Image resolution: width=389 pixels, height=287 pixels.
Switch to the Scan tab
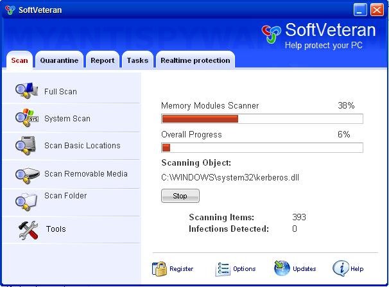(19, 60)
